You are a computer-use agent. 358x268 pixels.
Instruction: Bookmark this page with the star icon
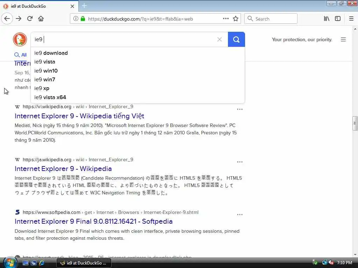pos(236,19)
